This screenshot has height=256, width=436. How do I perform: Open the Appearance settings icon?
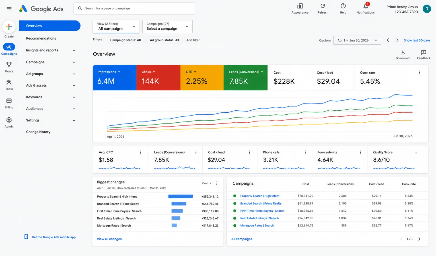click(300, 6)
